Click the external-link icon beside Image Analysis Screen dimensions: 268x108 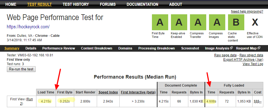(x=231, y=48)
